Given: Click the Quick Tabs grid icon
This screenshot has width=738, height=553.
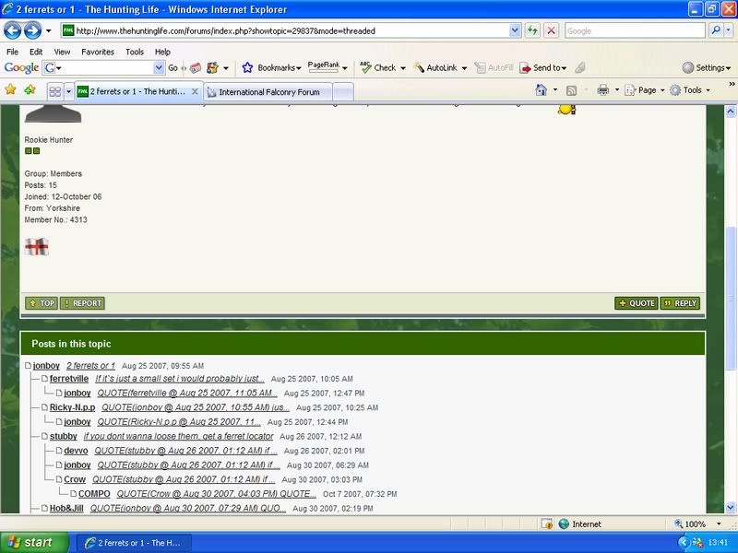Looking at the screenshot, I should (54, 91).
